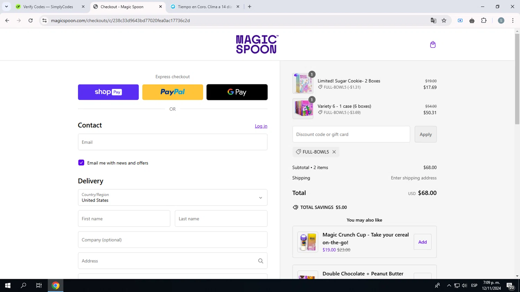The height and width of the screenshot is (292, 520).
Task: Open the Sugar Cookie product thumbnail
Action: click(x=303, y=83)
